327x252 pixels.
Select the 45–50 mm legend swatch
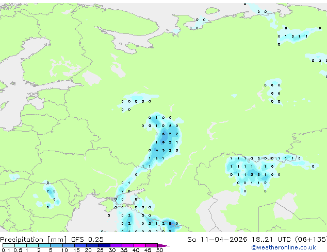pos(152,245)
